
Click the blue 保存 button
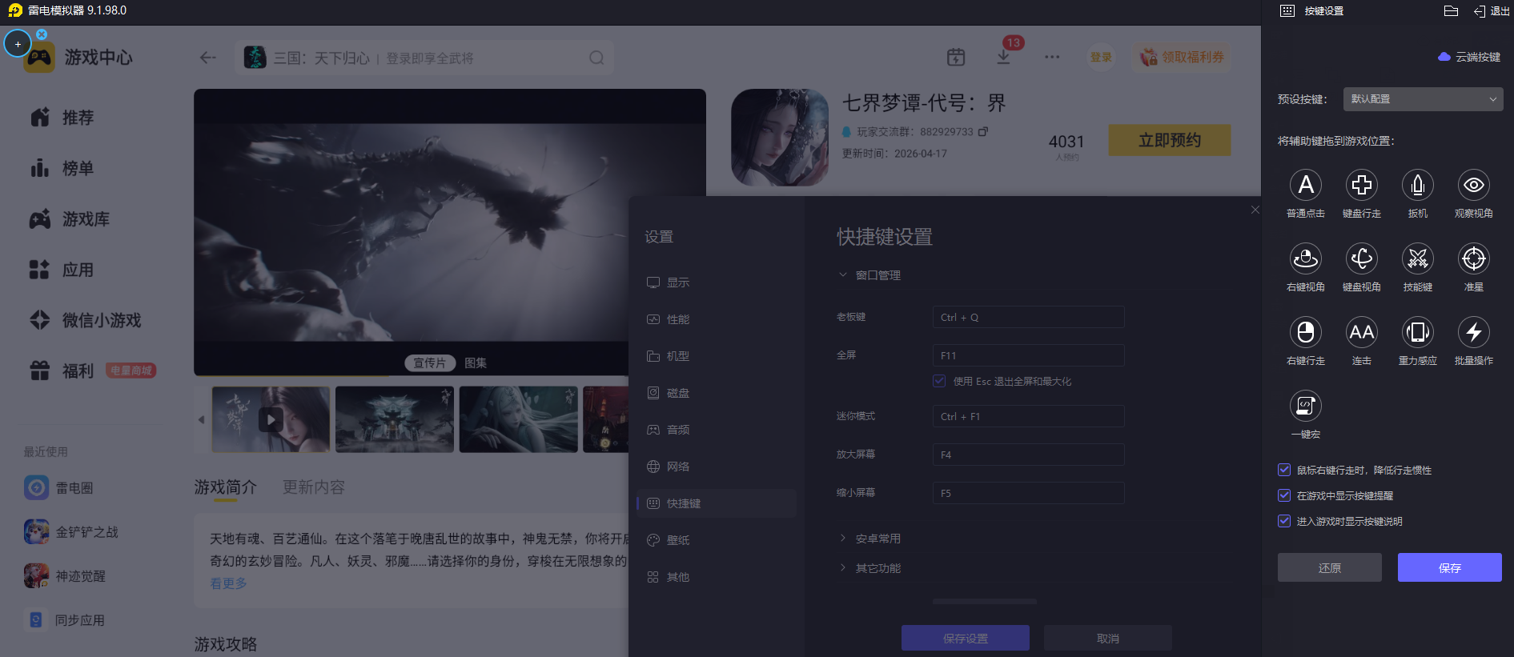1449,567
